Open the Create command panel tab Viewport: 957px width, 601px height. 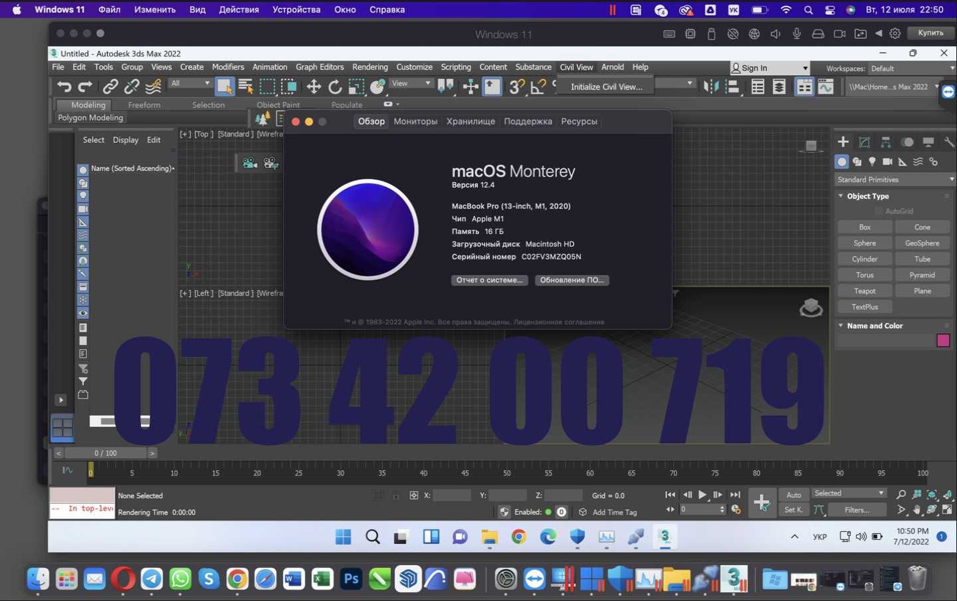[x=843, y=142]
